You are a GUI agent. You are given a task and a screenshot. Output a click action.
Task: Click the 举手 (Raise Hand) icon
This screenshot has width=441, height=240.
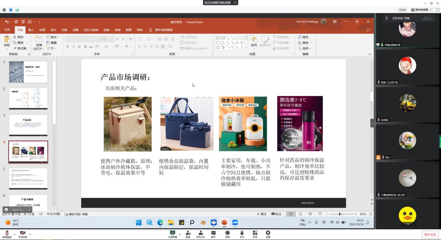click(x=242, y=233)
